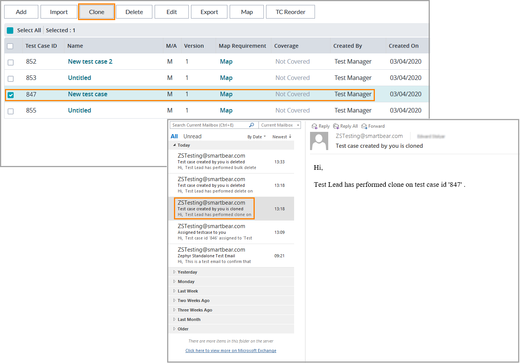This screenshot has width=520, height=363.
Task: Click the Add button
Action: [x=21, y=12]
